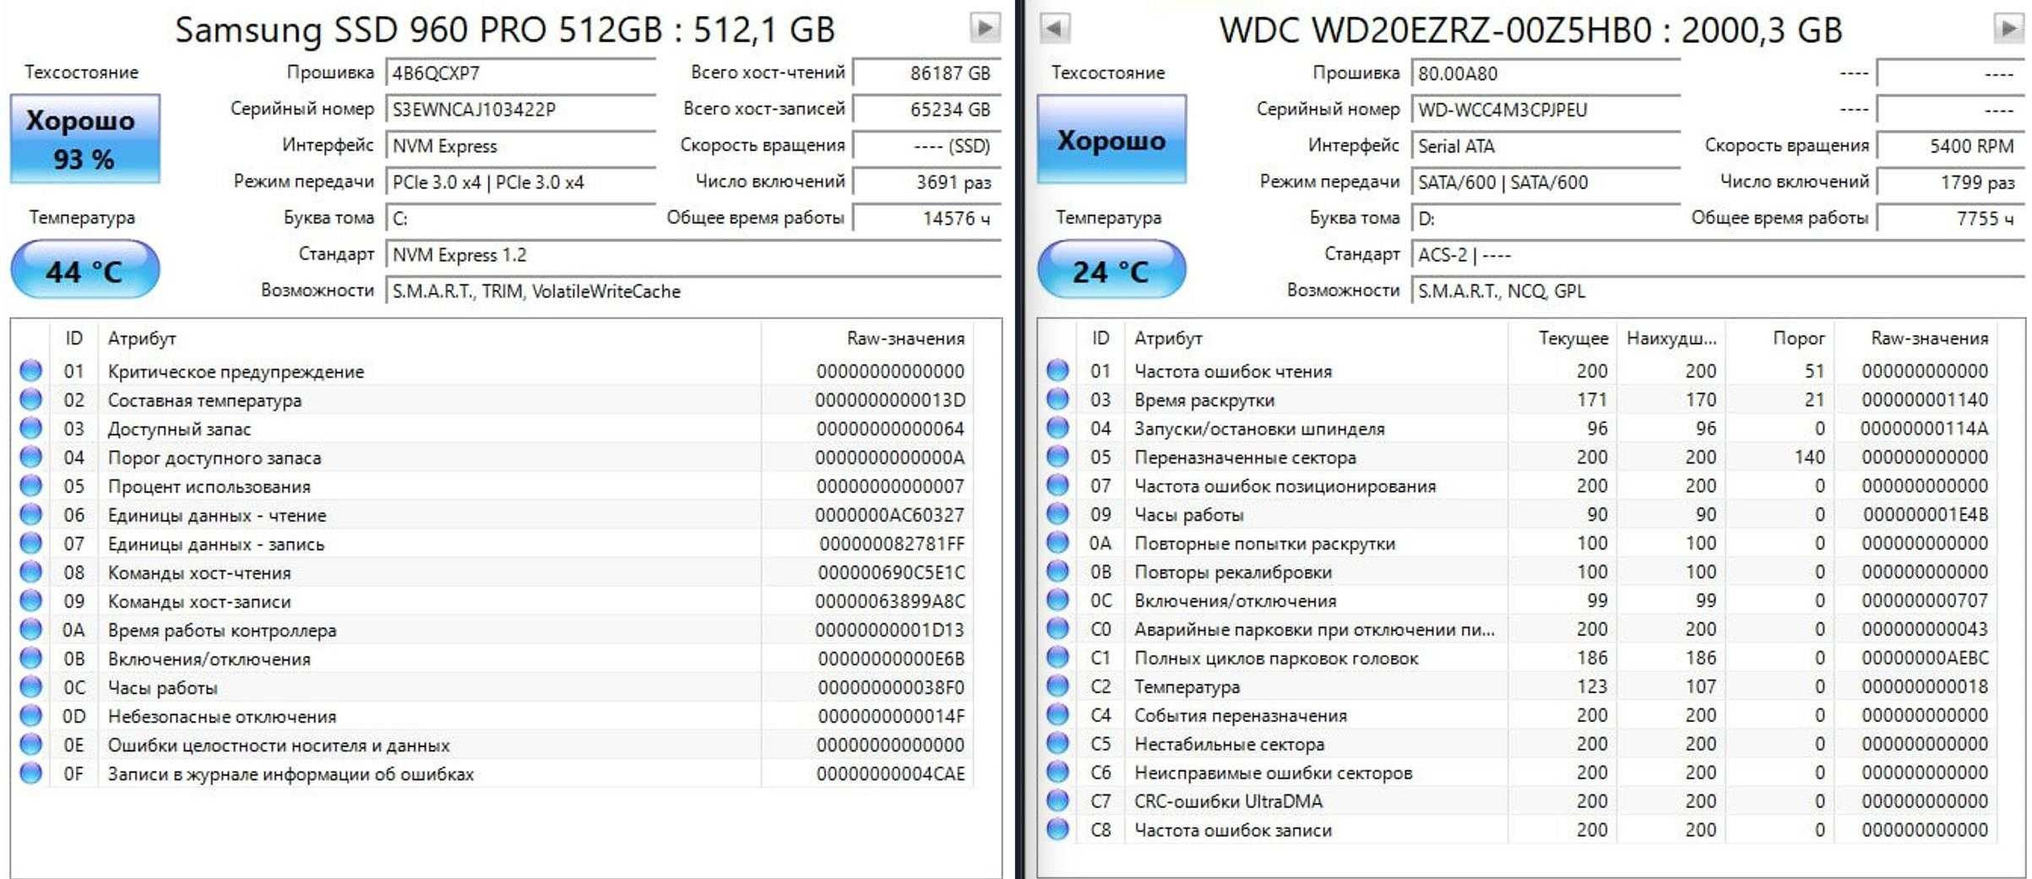Click status orb for Частота ошибок чтения

tap(1057, 370)
